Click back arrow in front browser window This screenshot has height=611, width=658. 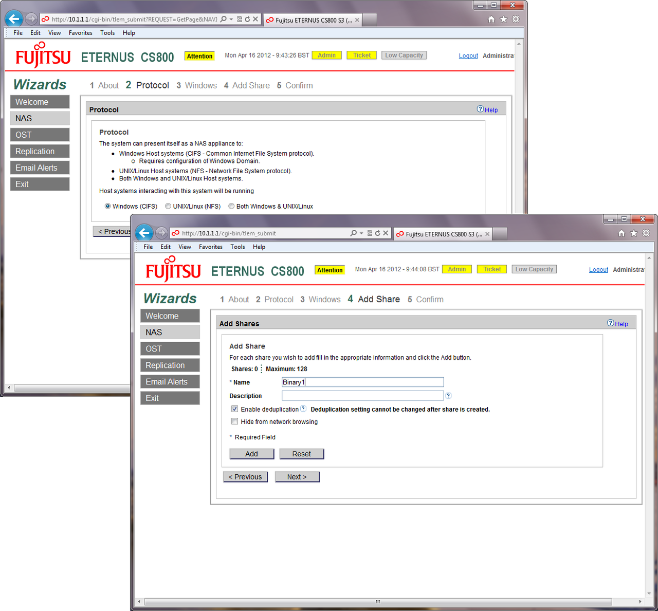pos(144,233)
